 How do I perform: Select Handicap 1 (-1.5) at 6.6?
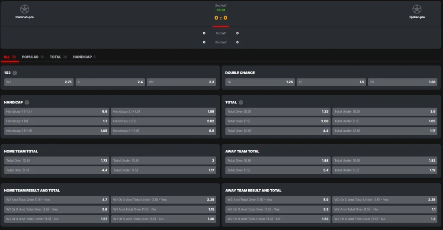pyautogui.click(x=57, y=111)
